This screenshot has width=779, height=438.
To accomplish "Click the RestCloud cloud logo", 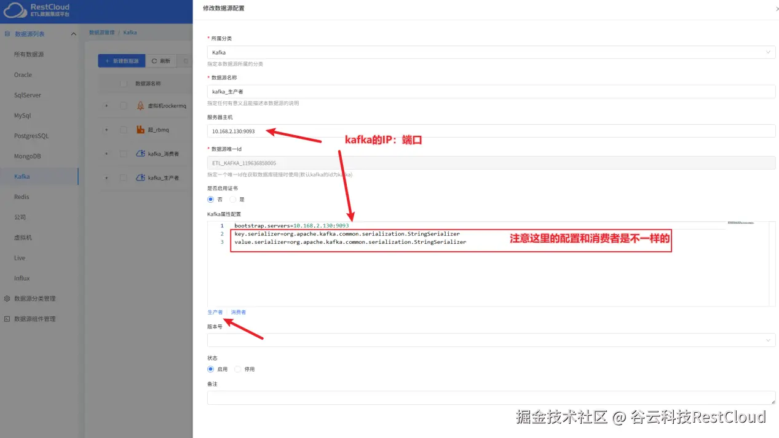I will pyautogui.click(x=15, y=10).
